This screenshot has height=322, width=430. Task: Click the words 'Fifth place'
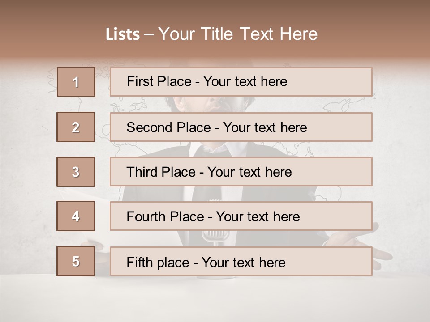click(158, 263)
